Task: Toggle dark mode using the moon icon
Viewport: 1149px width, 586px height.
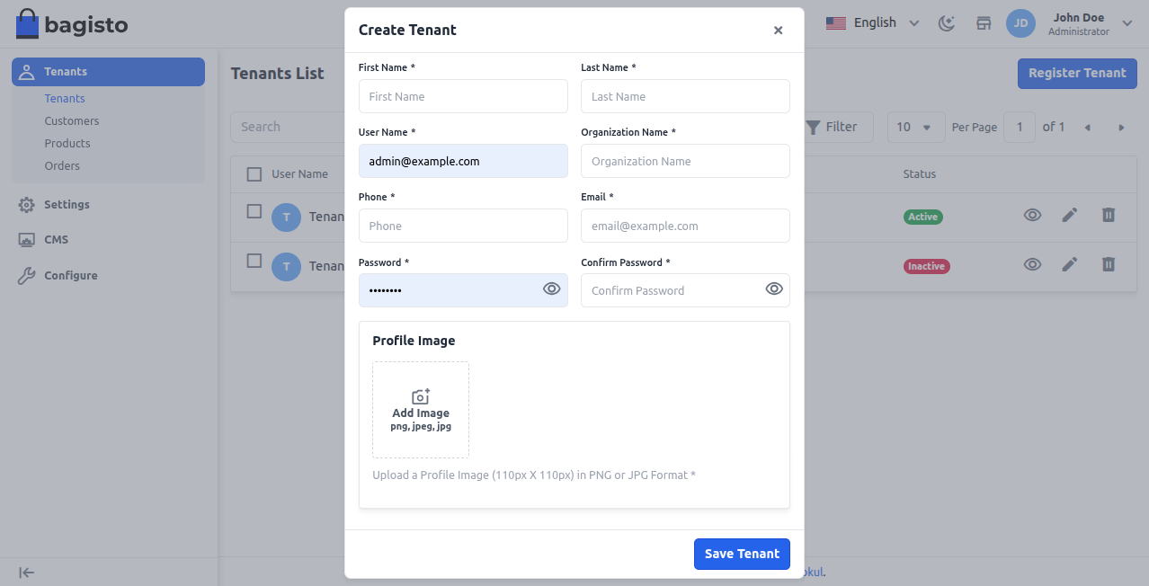Action: (946, 23)
